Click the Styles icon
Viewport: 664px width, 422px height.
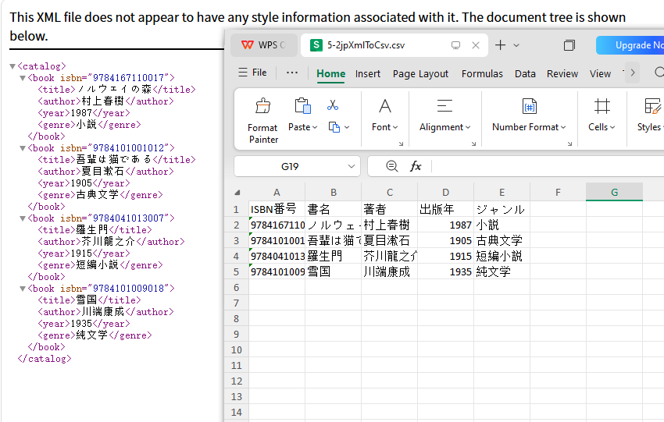click(652, 106)
